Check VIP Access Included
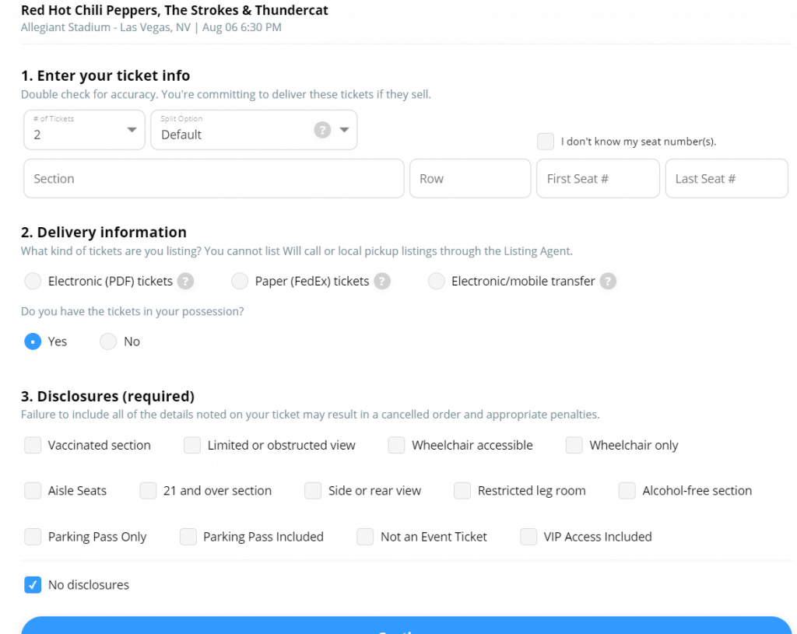The width and height of the screenshot is (797, 634). coord(528,537)
